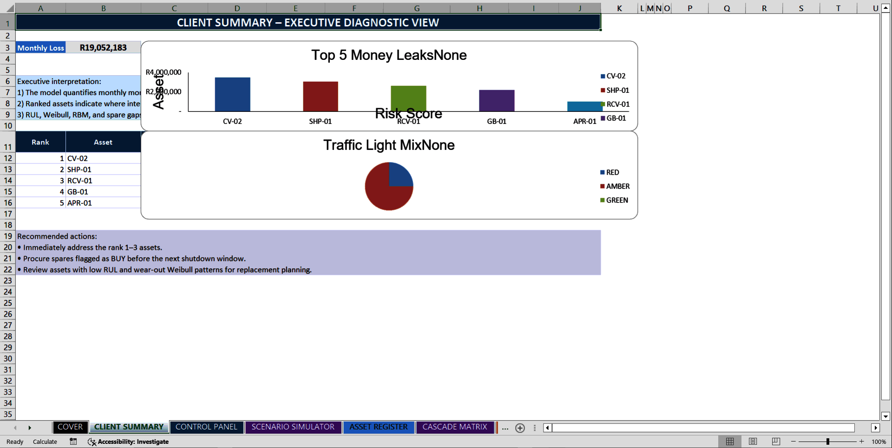Select the ASSET REGISTER tab
892x448 pixels.
(379, 427)
